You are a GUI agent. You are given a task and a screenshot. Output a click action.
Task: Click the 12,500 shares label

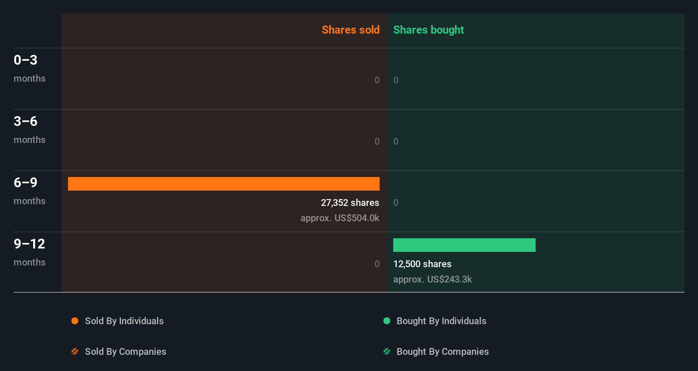[x=422, y=264]
